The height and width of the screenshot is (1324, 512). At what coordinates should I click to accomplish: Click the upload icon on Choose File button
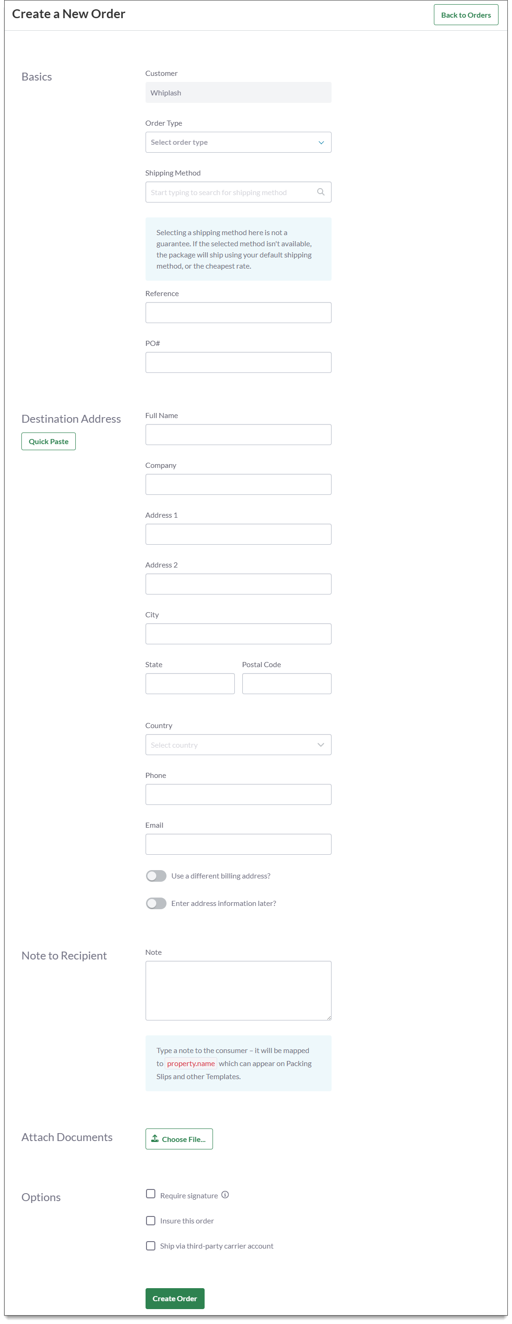(x=155, y=1139)
